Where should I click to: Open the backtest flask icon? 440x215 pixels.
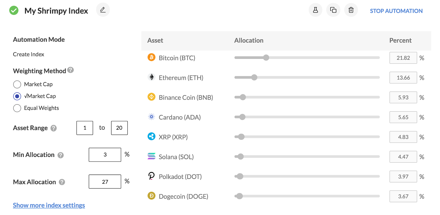pos(315,10)
